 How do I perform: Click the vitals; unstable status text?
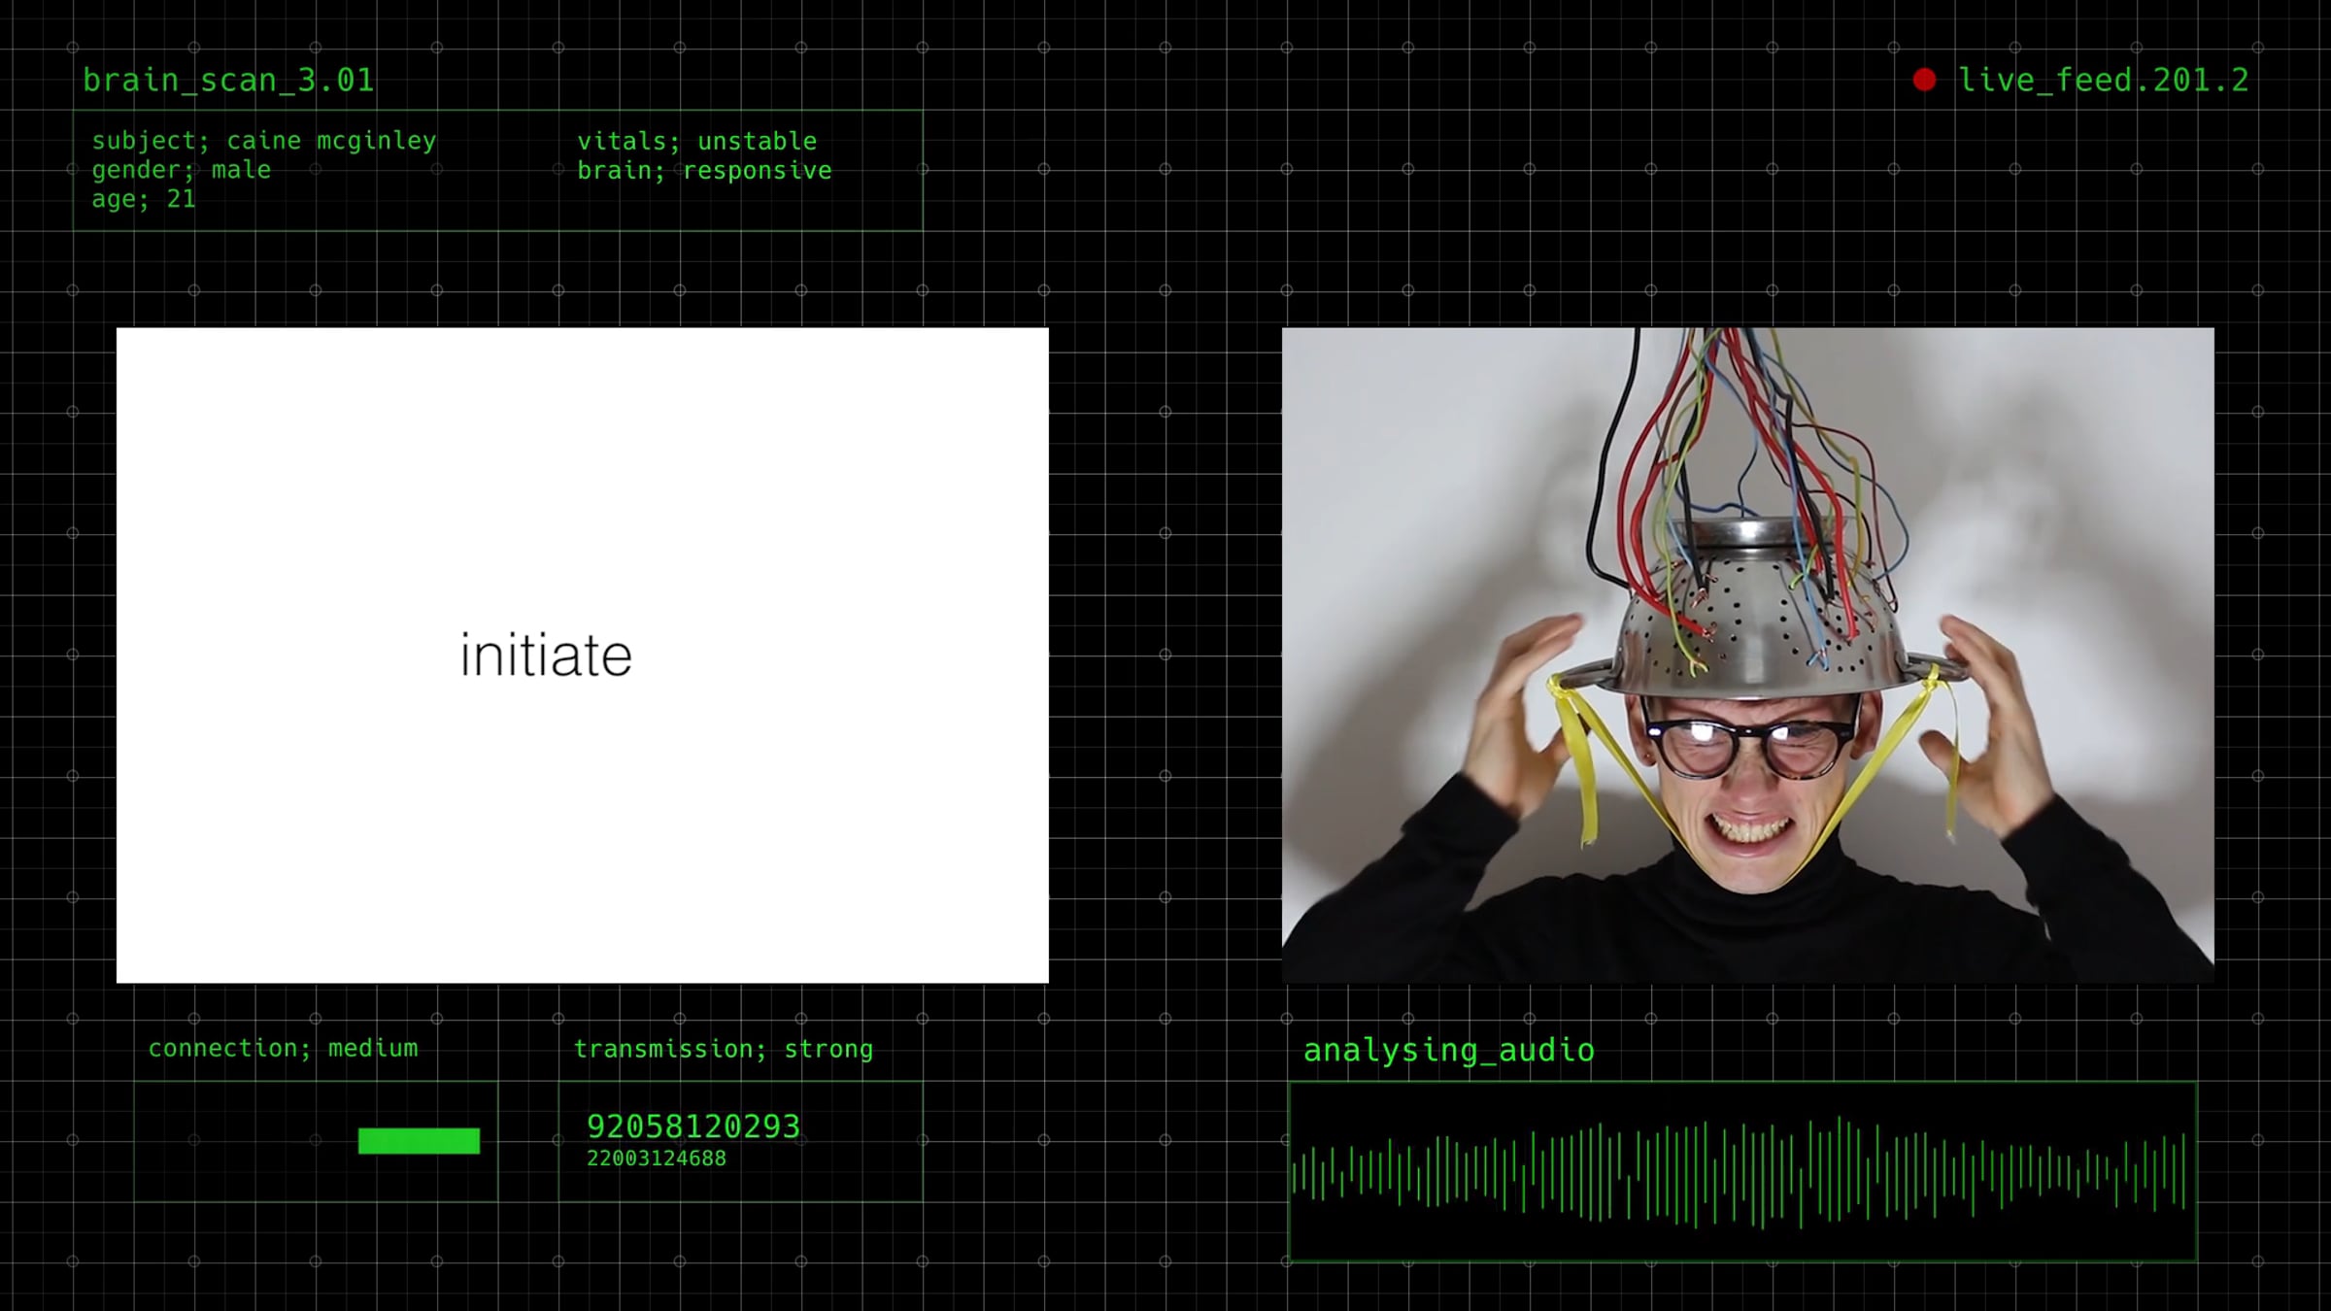[x=696, y=141]
